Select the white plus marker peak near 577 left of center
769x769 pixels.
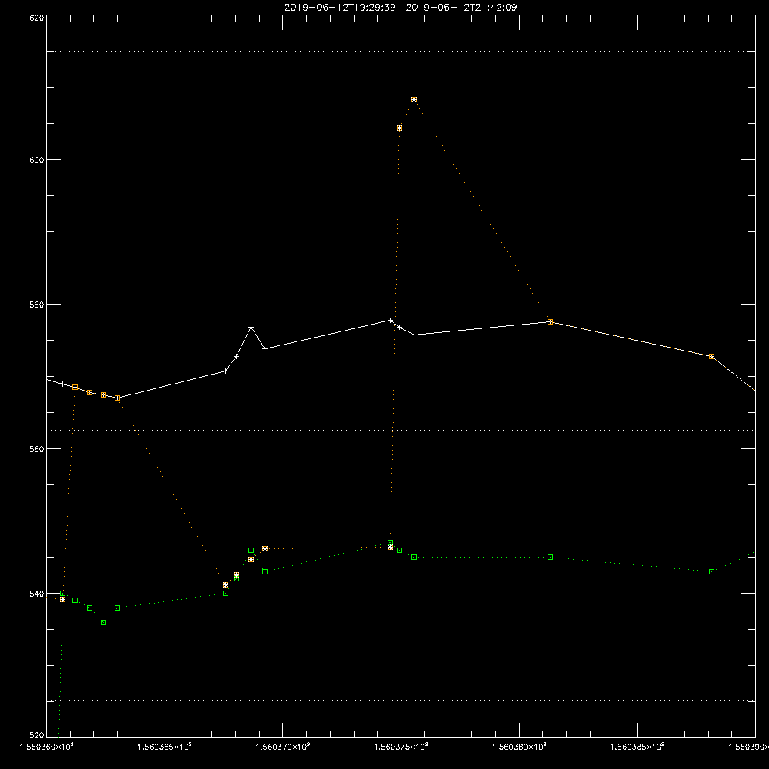[251, 327]
